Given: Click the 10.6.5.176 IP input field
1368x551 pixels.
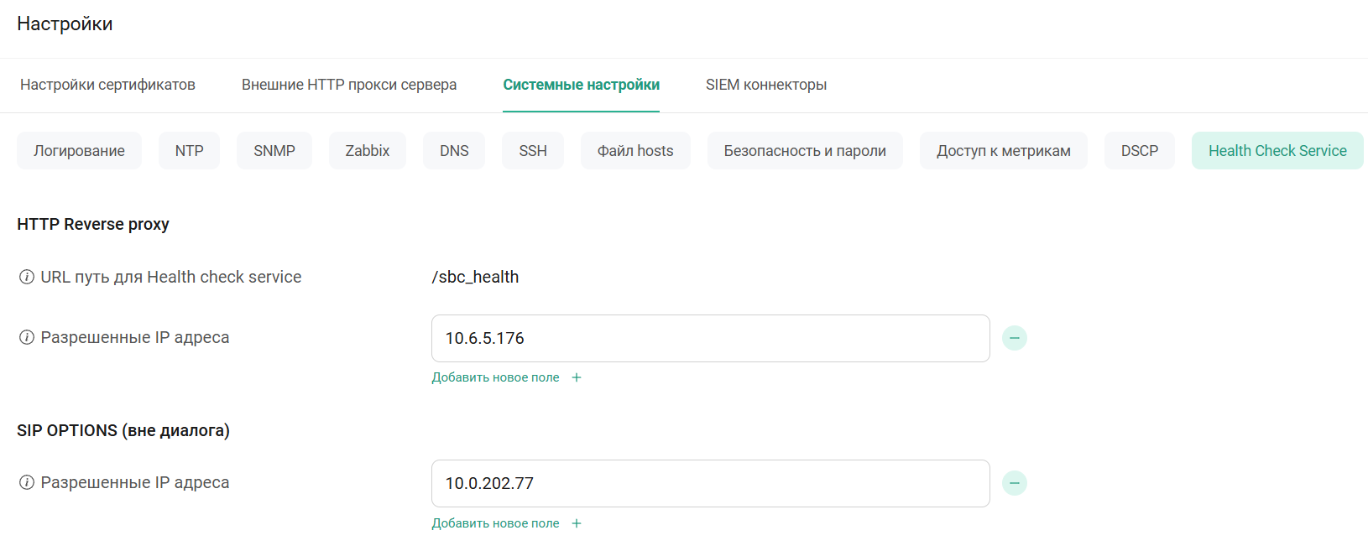Looking at the screenshot, I should pos(710,338).
